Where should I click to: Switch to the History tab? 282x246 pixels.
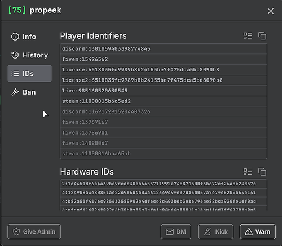click(x=29, y=55)
